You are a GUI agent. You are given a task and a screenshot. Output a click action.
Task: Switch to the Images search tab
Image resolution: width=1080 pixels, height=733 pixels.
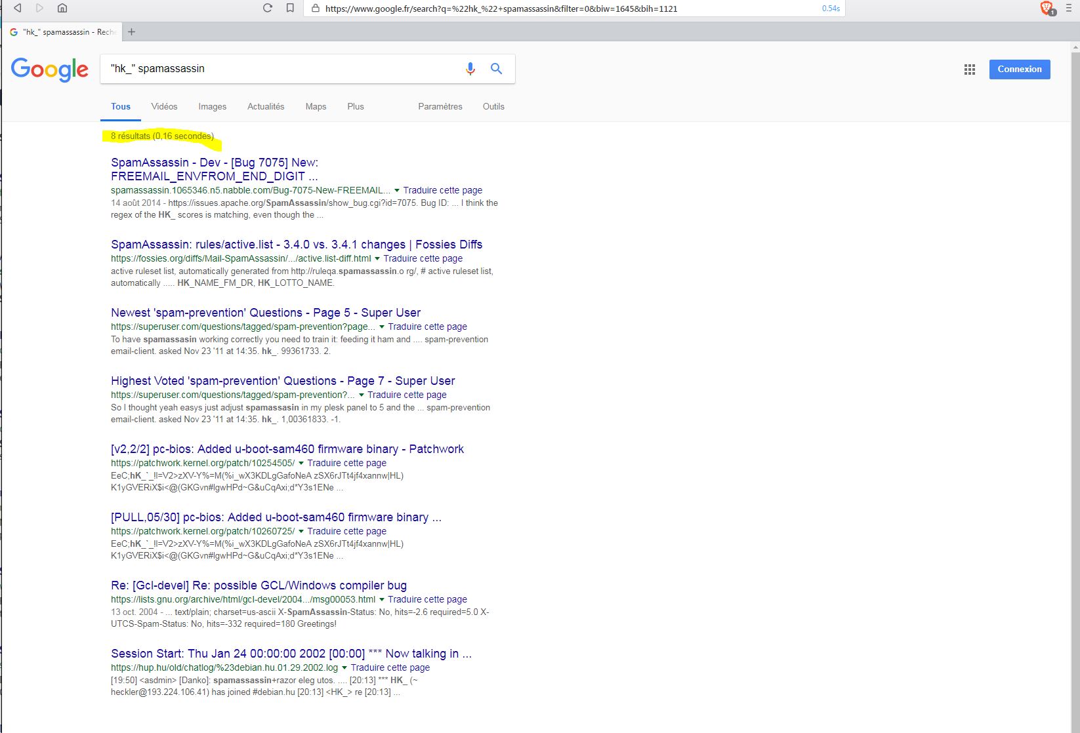click(212, 106)
